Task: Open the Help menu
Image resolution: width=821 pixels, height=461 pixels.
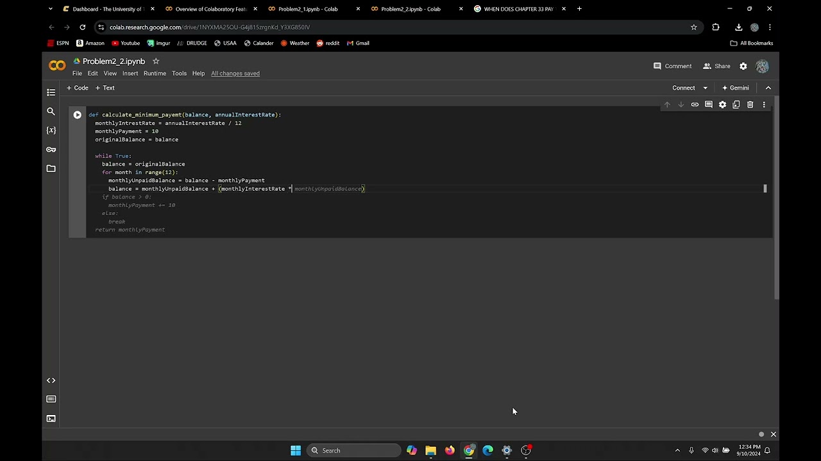Action: tap(198, 74)
